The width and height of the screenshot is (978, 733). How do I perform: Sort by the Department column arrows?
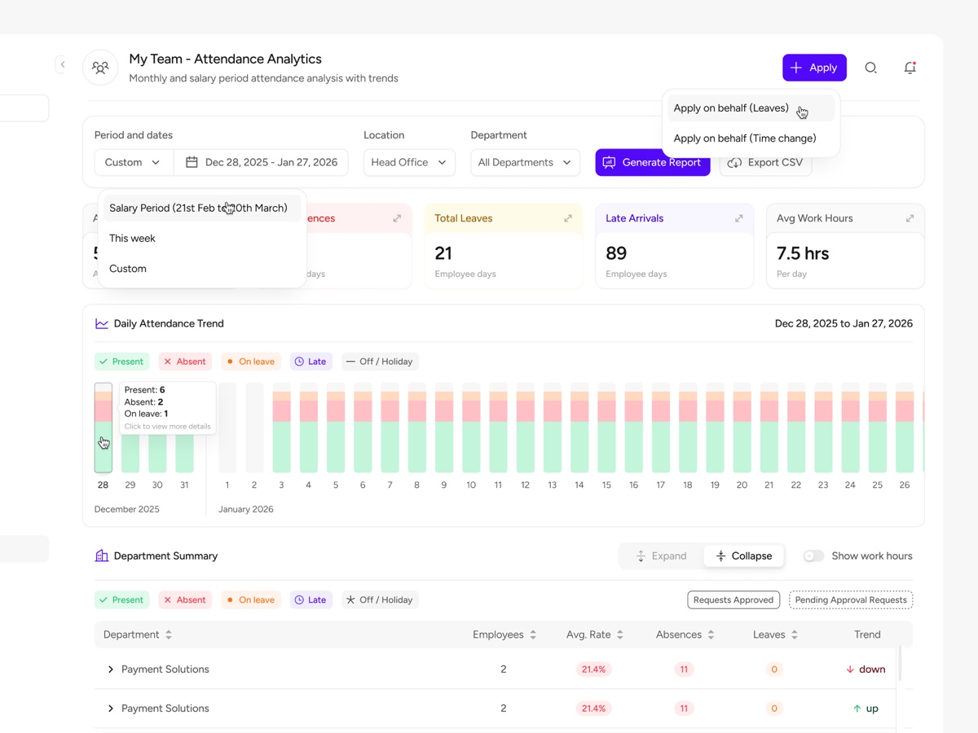tap(169, 634)
